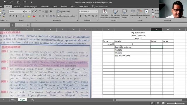Increase font size with the larger A
The image size is (187, 105).
coord(32,11)
